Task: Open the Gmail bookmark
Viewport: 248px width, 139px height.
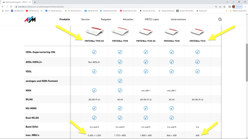Action: (x=5, y=11)
